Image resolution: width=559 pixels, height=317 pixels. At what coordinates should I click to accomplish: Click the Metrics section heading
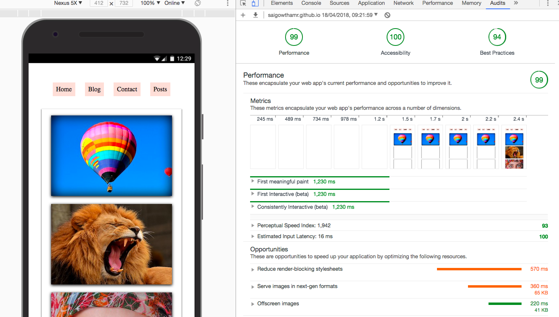[x=261, y=101]
